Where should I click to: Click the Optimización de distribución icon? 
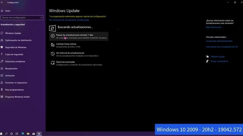pos(2,40)
